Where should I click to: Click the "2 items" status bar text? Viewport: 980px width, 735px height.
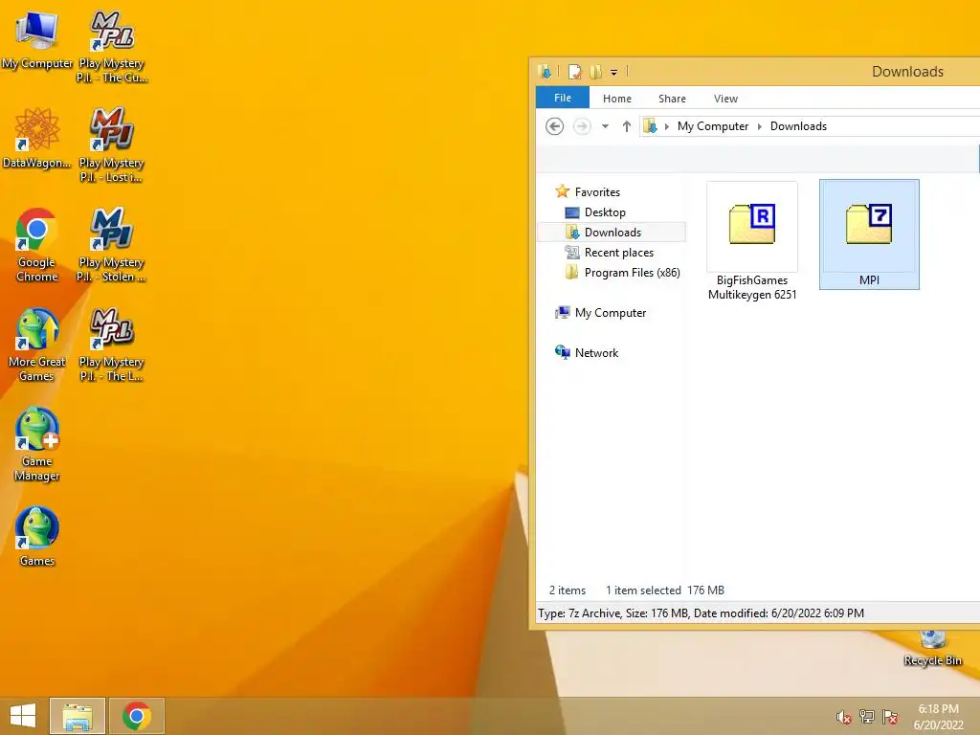[x=568, y=590]
